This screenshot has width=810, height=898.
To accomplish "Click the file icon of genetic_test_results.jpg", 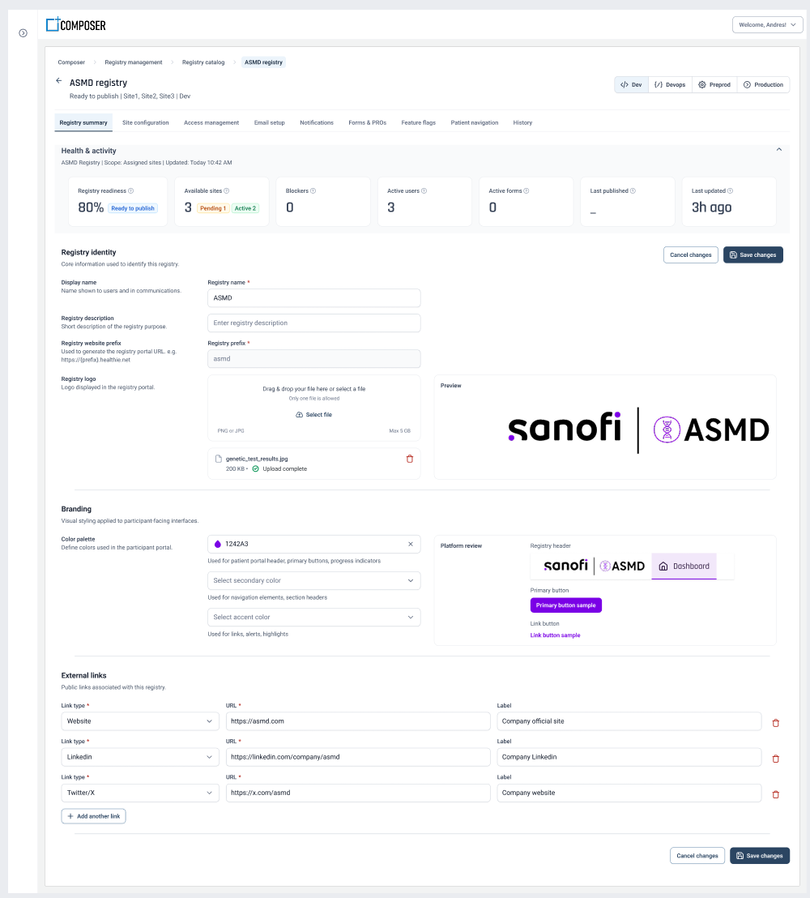I will point(218,459).
